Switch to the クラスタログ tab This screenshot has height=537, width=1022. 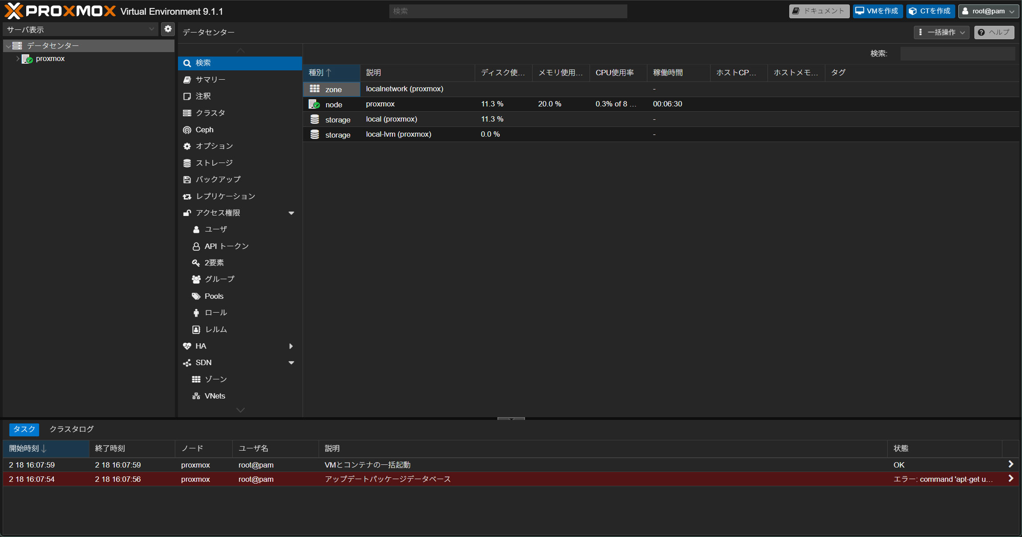[x=71, y=429]
